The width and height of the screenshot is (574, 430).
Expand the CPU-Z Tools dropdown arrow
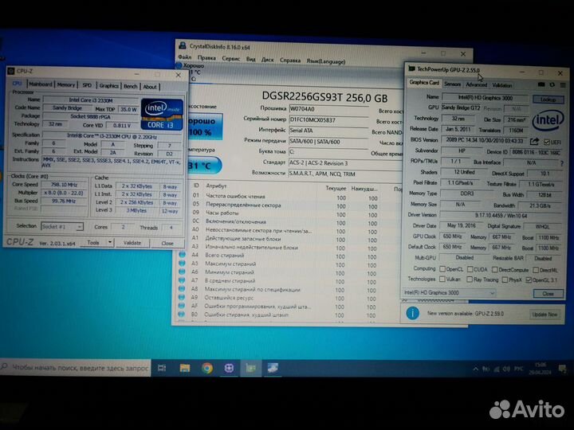[109, 242]
